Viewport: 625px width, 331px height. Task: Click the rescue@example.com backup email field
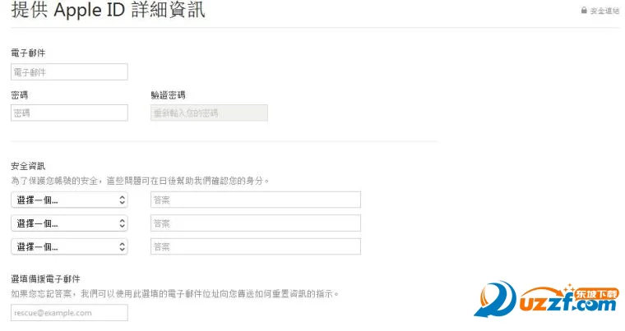[69, 313]
